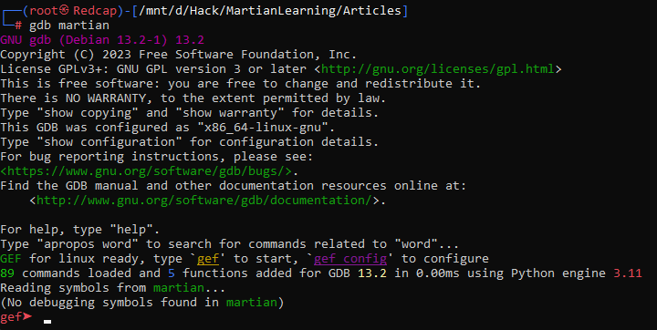Click the 'GNU gdb (Debian 13.2-1) 13.2' line

point(102,40)
